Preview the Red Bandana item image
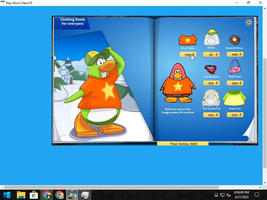Viewport: 267px width, 200px height. tap(210, 69)
